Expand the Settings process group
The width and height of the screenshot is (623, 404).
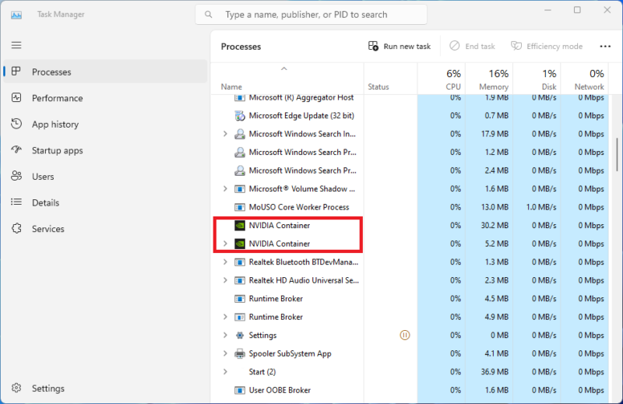point(225,335)
